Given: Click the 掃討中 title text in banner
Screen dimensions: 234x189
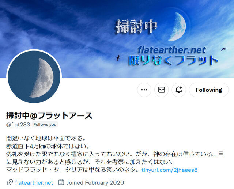Looking at the screenshot, I should click(x=136, y=27).
